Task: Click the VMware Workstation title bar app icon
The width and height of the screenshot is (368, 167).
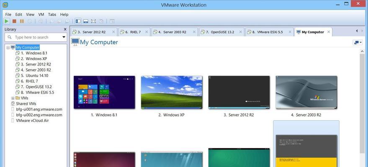Action: pyautogui.click(x=5, y=5)
